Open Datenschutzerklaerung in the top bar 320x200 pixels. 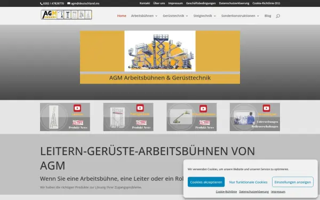234,3
